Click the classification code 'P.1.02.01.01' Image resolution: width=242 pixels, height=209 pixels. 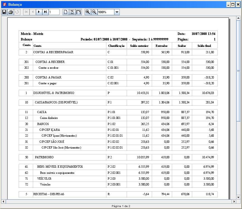115,136
